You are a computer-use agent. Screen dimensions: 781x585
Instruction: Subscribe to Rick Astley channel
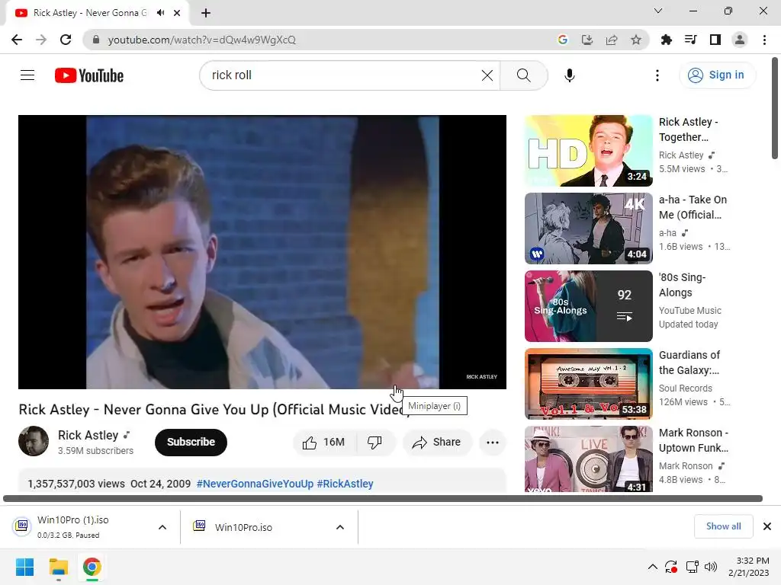pyautogui.click(x=191, y=443)
